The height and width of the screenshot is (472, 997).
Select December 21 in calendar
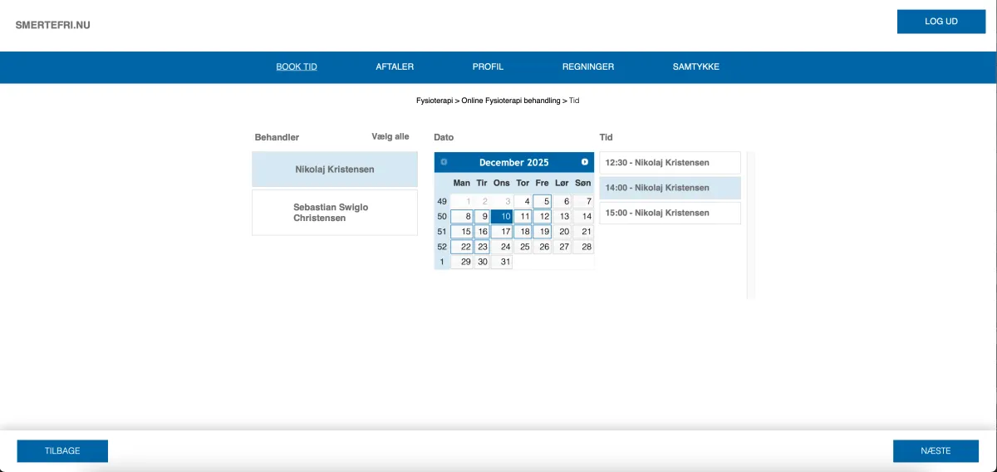pos(583,232)
